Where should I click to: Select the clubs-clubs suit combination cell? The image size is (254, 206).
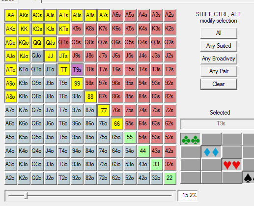coord(191,139)
